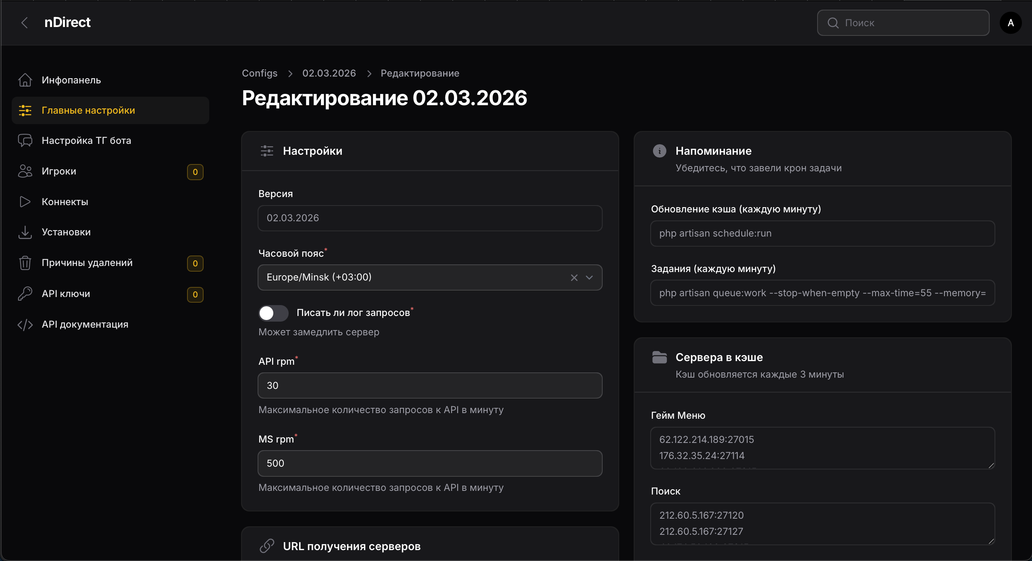This screenshot has height=561, width=1032.
Task: Open Инфопанель via its home icon
Action: [25, 80]
